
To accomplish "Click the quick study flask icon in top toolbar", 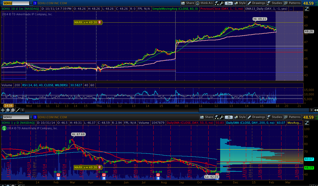I will (x=217, y=3).
